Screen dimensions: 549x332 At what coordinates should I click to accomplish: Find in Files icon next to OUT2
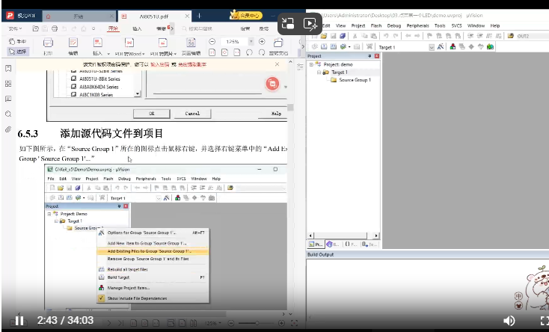tap(511, 36)
